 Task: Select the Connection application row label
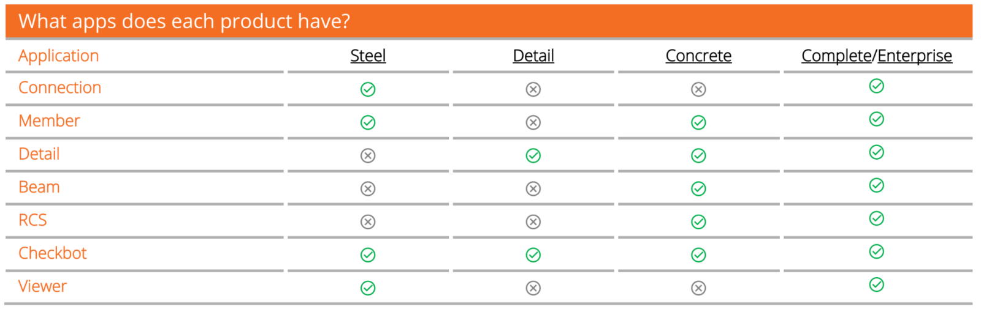click(x=59, y=87)
